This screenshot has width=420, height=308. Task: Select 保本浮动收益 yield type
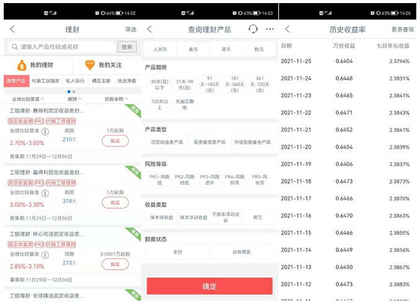pyautogui.click(x=194, y=217)
